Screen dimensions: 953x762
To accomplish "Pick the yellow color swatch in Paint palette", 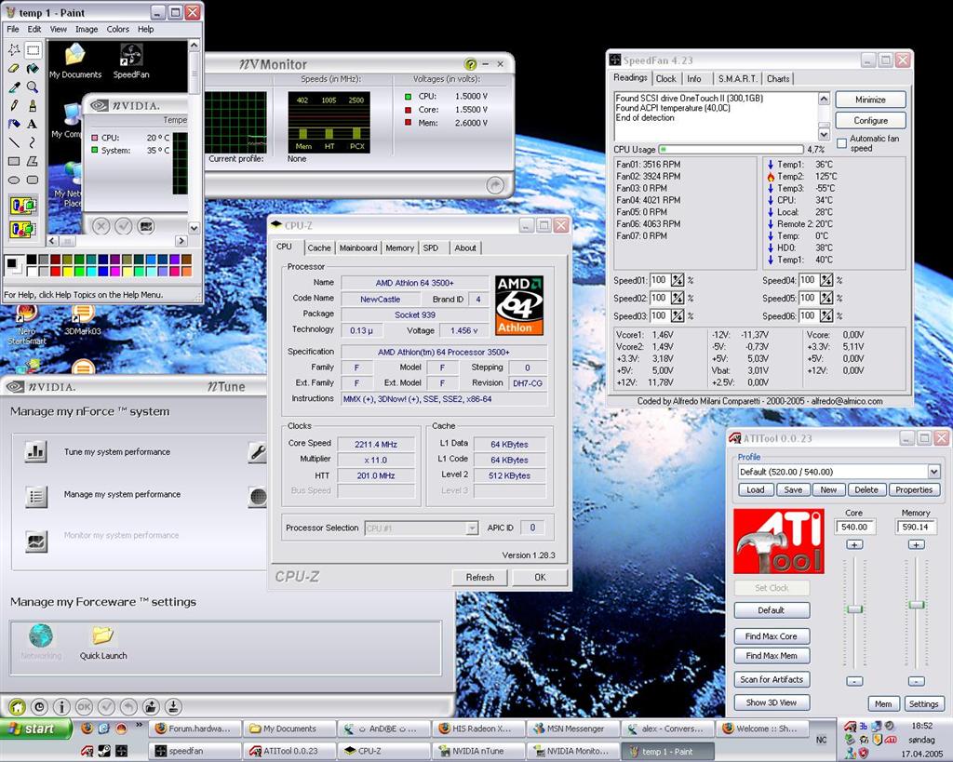I will click(67, 271).
